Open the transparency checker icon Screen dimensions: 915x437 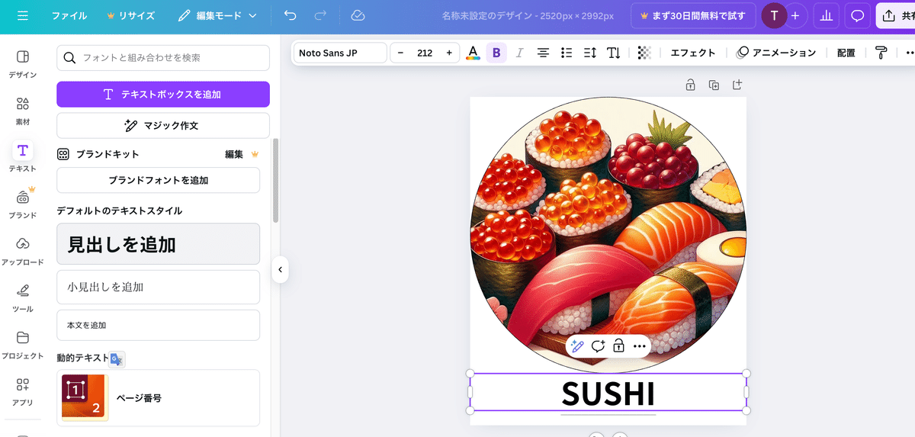click(644, 53)
